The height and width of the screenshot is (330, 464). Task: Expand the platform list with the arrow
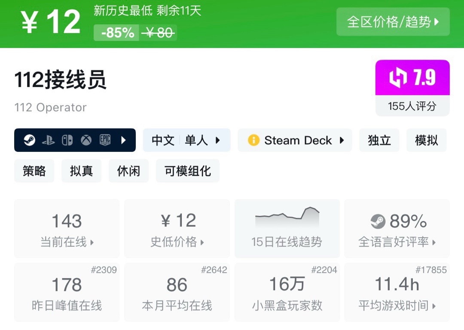[124, 140]
